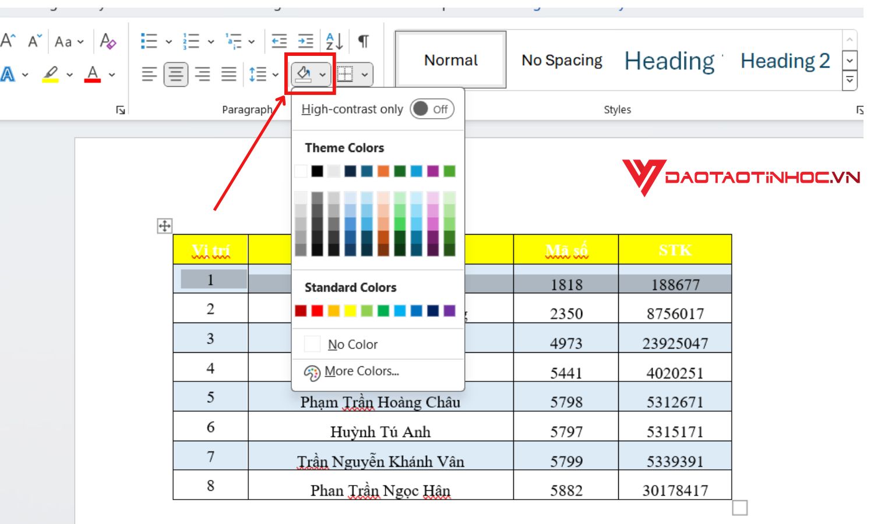Open the Borders dropdown arrow
Viewport: 874px width, 524px height.
(x=364, y=75)
